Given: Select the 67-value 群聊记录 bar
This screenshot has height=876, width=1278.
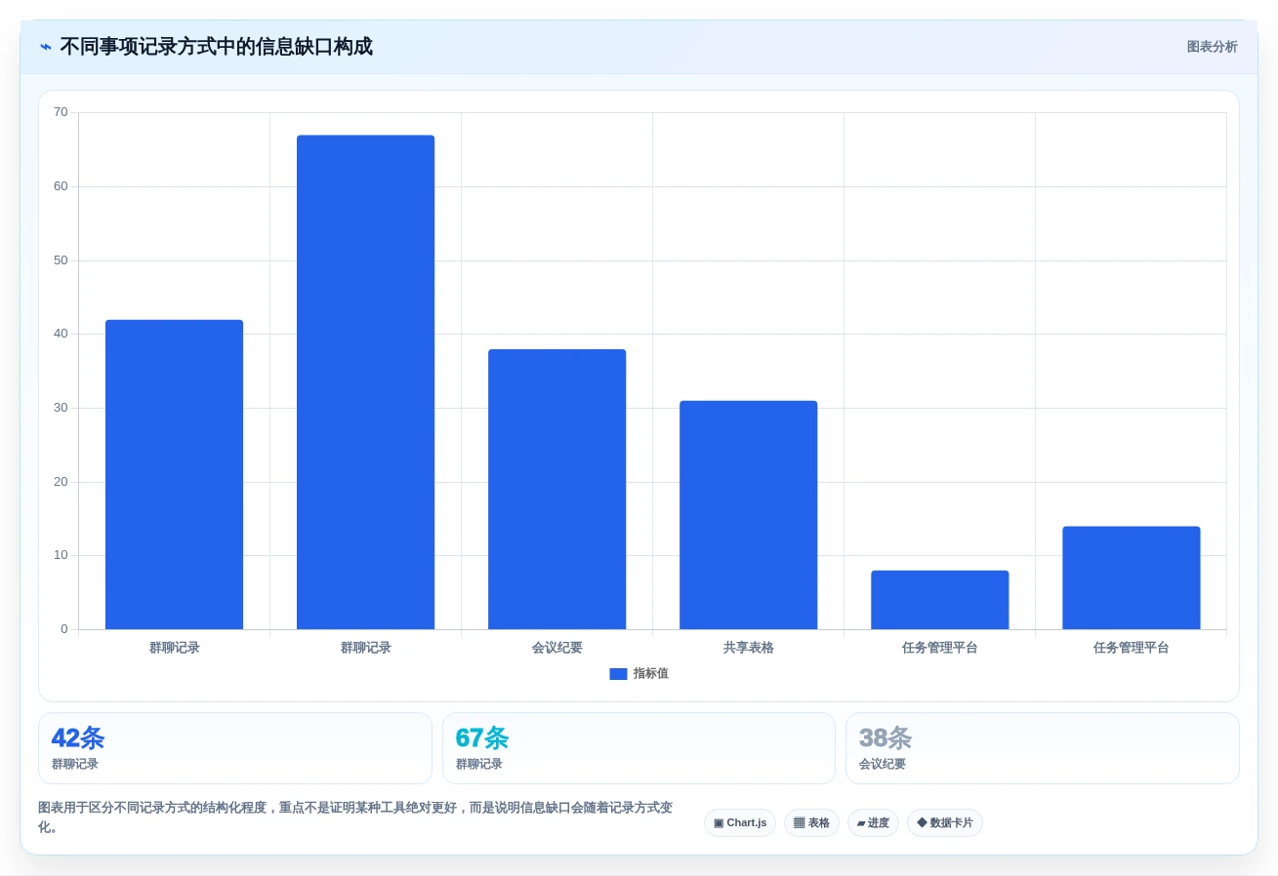Looking at the screenshot, I should 365,382.
